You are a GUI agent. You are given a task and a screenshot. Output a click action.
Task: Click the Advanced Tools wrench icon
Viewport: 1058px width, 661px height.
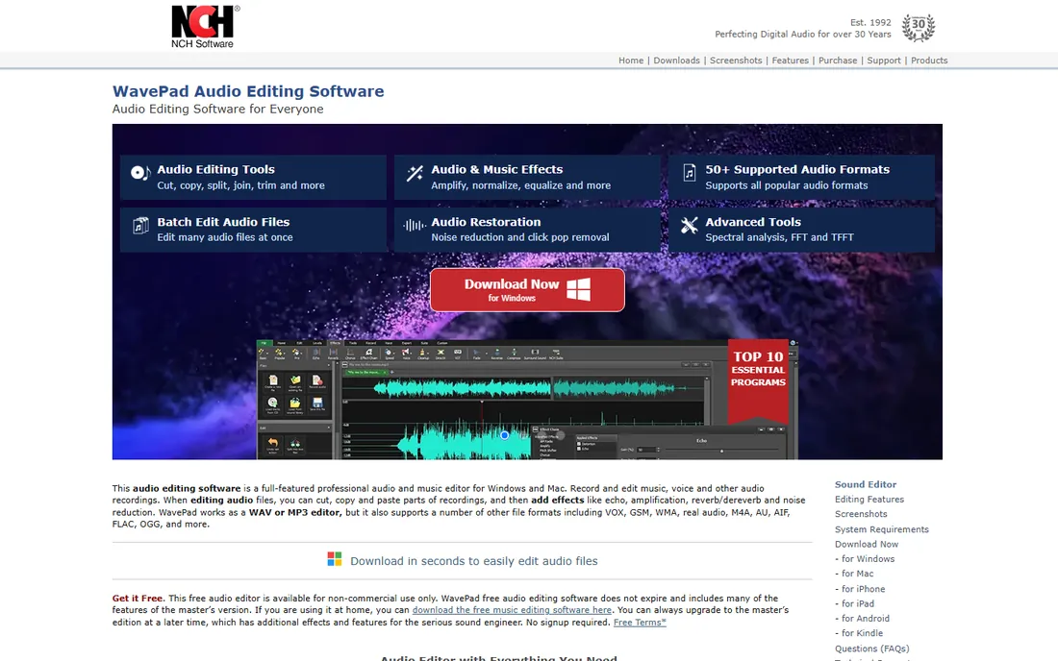coord(689,226)
